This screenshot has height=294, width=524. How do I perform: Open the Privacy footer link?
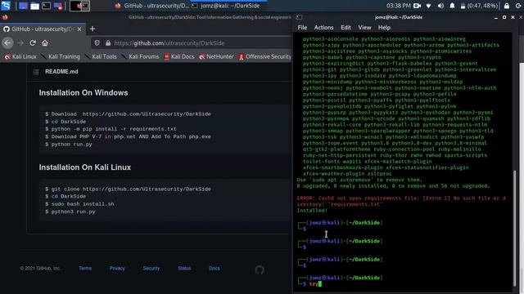point(117,269)
